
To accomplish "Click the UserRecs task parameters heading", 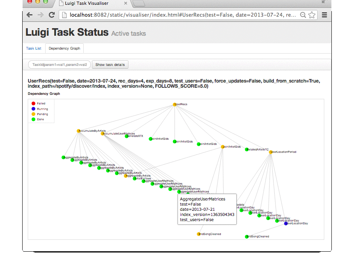I will click(174, 83).
